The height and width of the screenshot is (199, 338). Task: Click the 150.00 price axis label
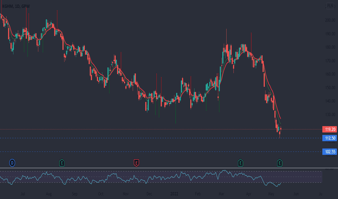coord(330,88)
